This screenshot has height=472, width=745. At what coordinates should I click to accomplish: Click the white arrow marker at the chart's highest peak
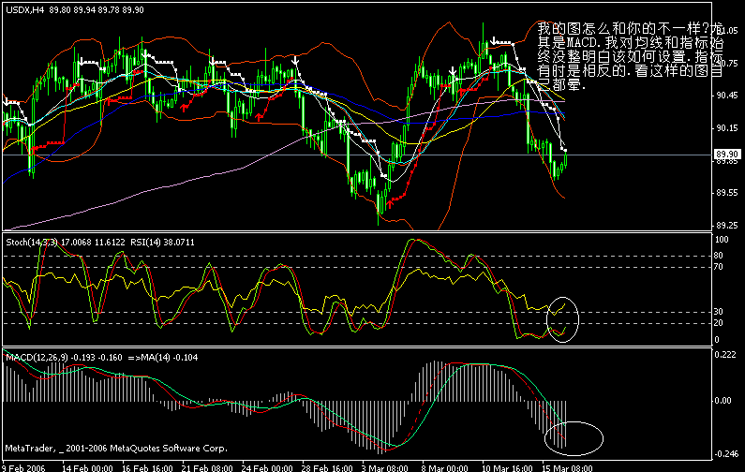coord(493,41)
